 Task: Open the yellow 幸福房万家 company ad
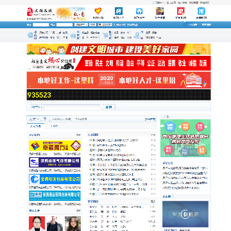click(55, 146)
